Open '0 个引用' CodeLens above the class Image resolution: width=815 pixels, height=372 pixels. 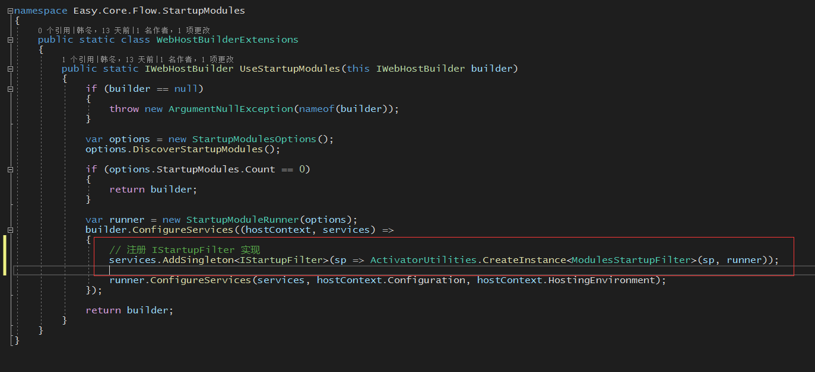coord(52,30)
